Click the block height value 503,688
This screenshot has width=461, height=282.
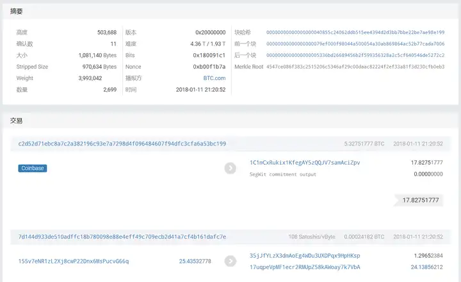tap(107, 33)
